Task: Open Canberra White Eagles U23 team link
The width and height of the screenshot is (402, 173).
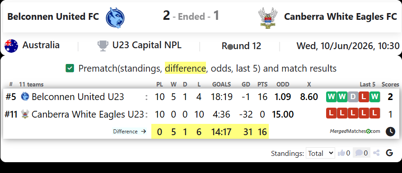Action: click(88, 114)
